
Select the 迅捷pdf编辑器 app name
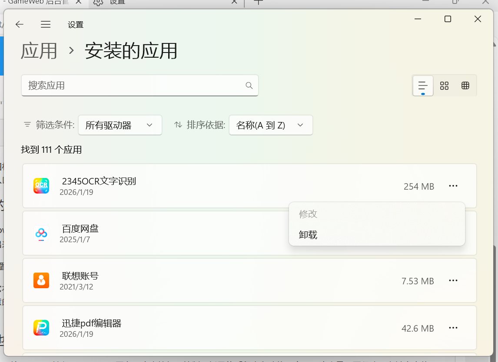click(91, 323)
